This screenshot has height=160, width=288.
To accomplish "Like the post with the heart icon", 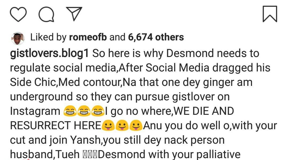I will [18, 14].
